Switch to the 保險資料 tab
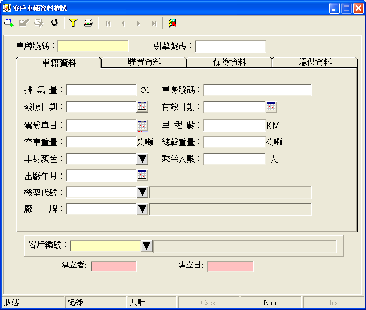Screen dimensions: 366x310 point(229,63)
